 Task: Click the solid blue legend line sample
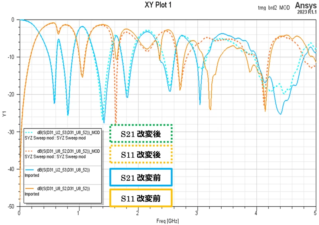tap(30, 170)
